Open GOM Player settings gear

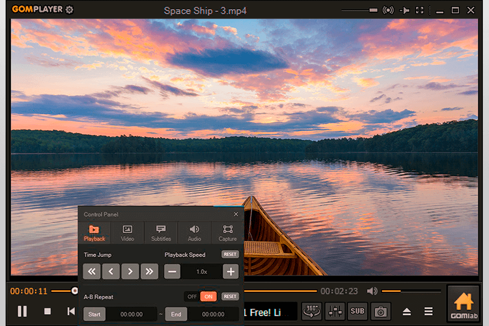(69, 10)
